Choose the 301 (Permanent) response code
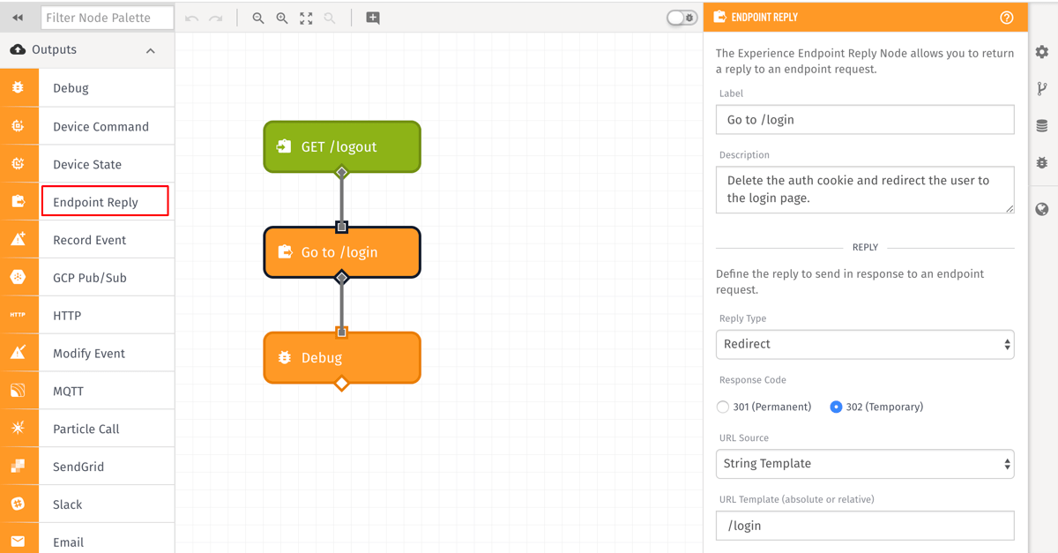 pyautogui.click(x=723, y=407)
